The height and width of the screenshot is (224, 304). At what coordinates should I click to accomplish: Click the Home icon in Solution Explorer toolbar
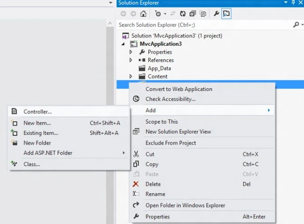tap(143, 14)
